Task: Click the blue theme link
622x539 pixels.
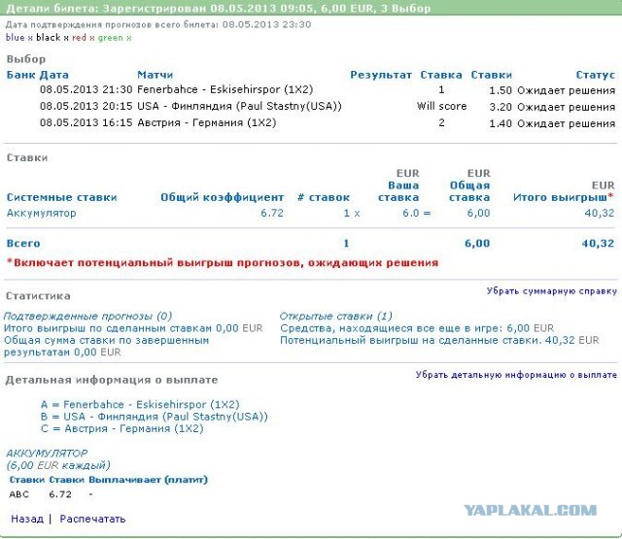Action: (16, 38)
